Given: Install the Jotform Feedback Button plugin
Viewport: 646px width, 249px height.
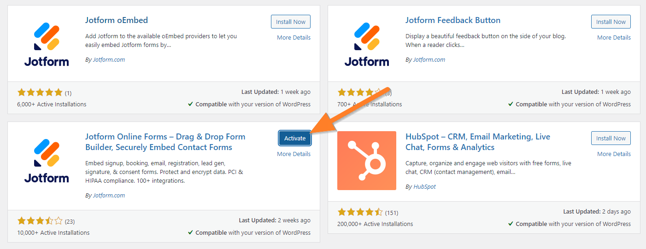Looking at the screenshot, I should click(x=611, y=22).
